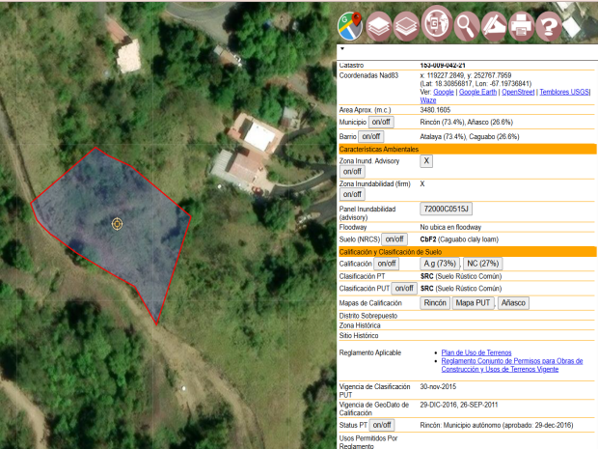
Task: Click the second layers stack icon
Action: [x=407, y=24]
